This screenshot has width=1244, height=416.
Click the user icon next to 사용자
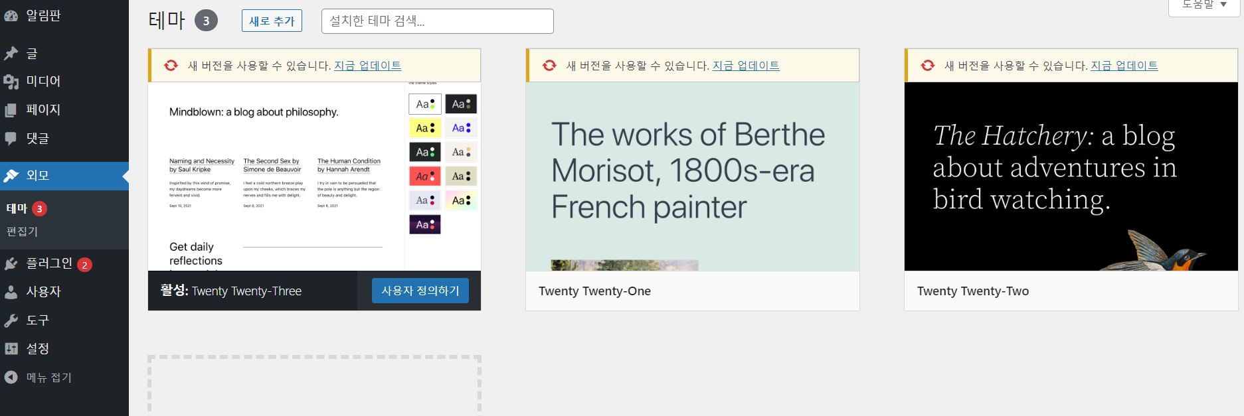click(x=11, y=292)
